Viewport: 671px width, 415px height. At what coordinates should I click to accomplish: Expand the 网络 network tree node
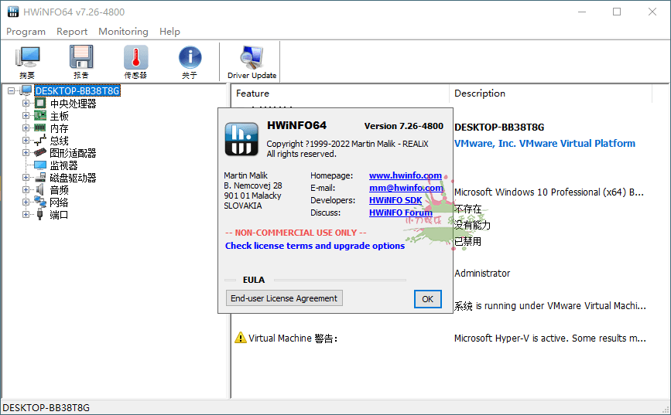[26, 202]
